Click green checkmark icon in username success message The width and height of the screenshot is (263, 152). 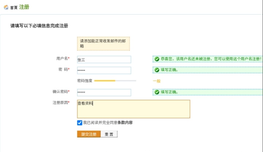[x=157, y=59]
